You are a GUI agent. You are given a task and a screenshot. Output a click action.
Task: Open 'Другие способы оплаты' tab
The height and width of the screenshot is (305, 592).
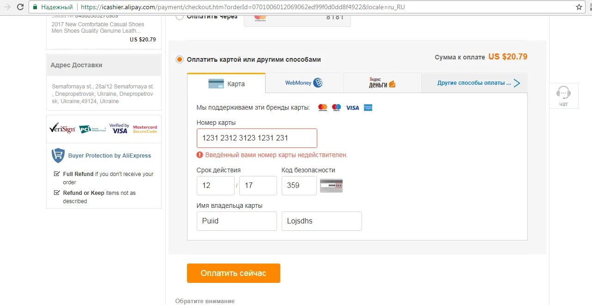tap(474, 83)
